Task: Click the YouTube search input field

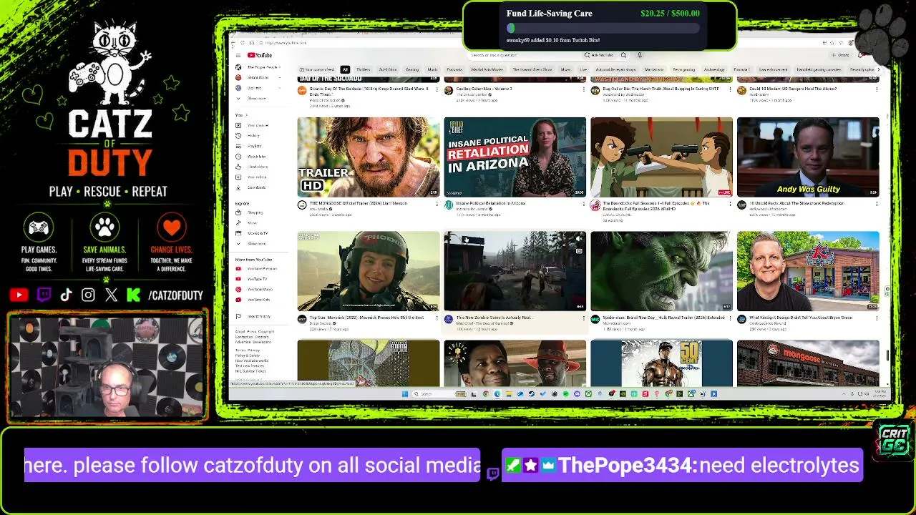Action: (x=526, y=55)
